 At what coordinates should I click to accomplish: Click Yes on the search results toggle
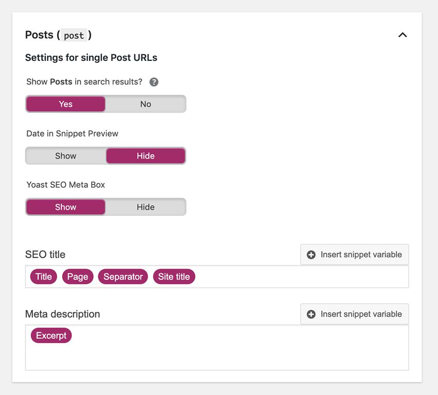tap(65, 104)
